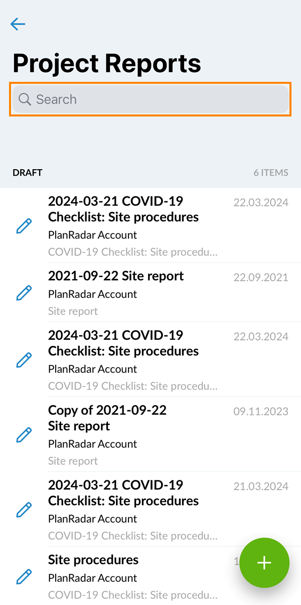Viewport: 301px width, 605px height.
Task: Go back using the blue arrow
Action: [18, 24]
